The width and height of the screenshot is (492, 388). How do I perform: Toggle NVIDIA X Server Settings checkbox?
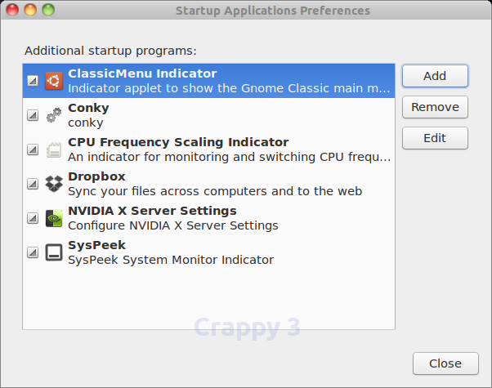click(x=33, y=218)
